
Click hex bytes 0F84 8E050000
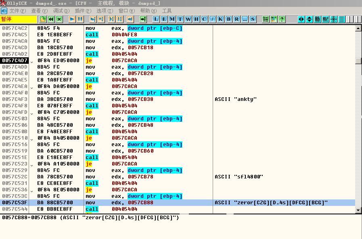coord(59,190)
